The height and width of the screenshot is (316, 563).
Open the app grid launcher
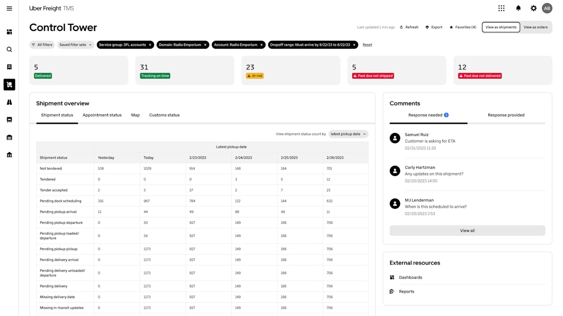tap(501, 8)
